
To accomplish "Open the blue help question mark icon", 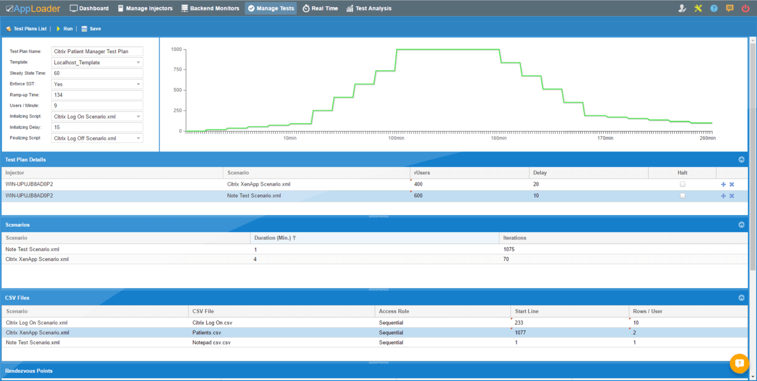I will click(714, 8).
